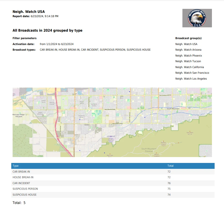Select the CAR BREAK-IN table row
This screenshot has height=216, width=224.
113,172
